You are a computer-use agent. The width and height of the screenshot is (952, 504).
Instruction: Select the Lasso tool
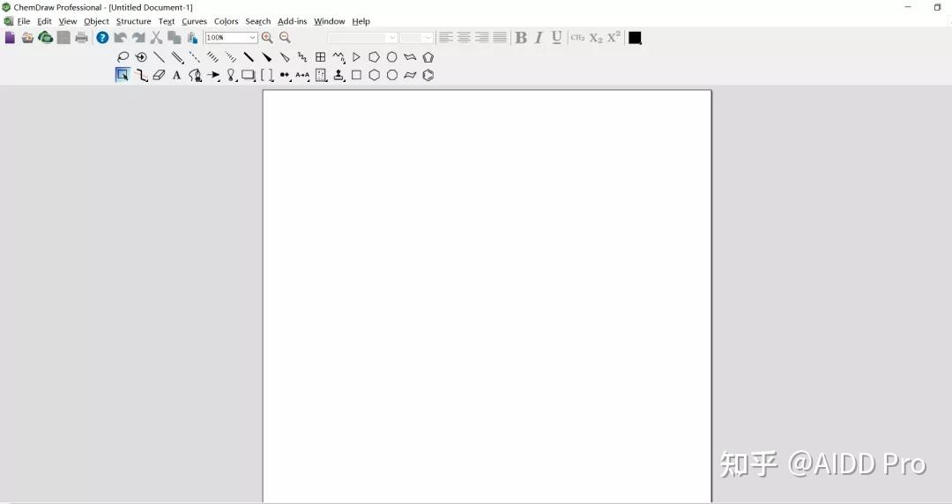tap(123, 57)
